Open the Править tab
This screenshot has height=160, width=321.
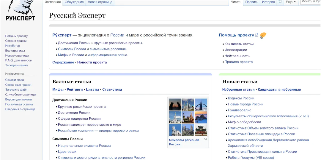252,2
